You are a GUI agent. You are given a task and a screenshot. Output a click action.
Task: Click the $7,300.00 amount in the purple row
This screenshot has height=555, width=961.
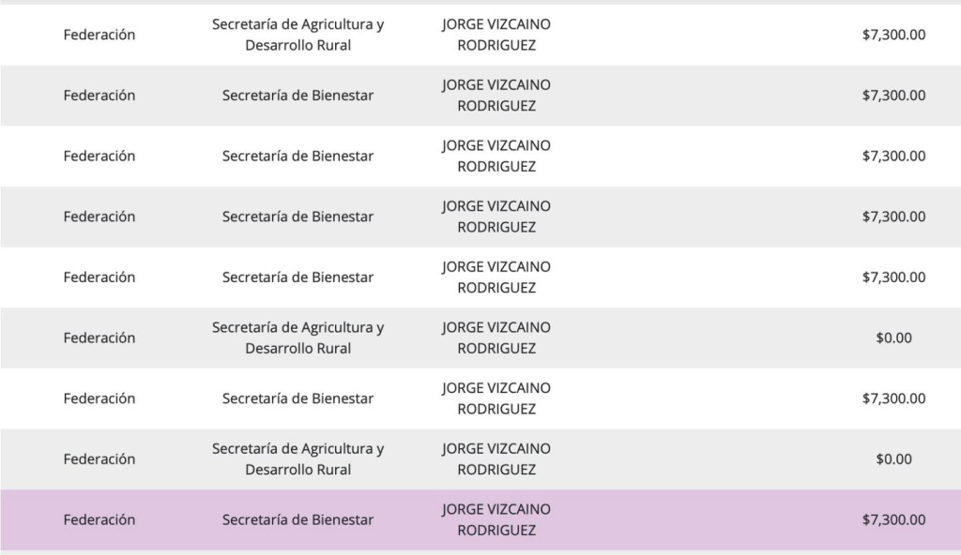pyautogui.click(x=893, y=519)
